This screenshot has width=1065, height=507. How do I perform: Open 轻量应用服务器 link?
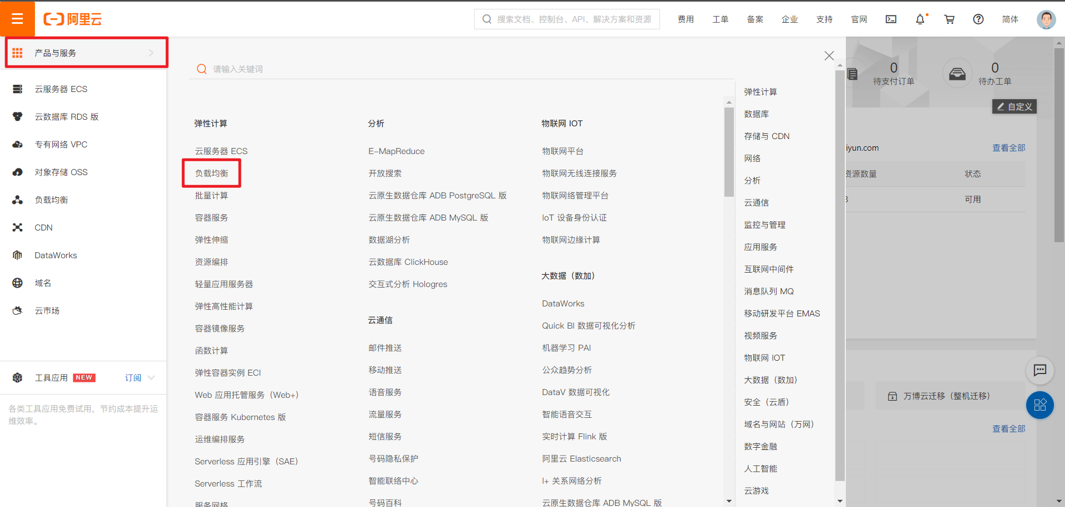224,284
